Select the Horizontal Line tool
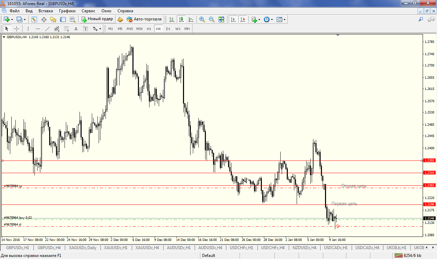Viewport: 437px width, 259px height. (38, 29)
